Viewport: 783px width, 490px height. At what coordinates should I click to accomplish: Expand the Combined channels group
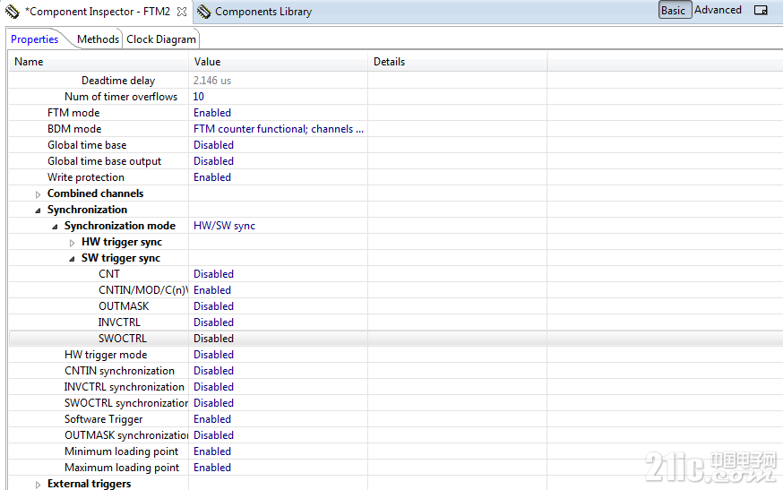pyautogui.click(x=38, y=194)
